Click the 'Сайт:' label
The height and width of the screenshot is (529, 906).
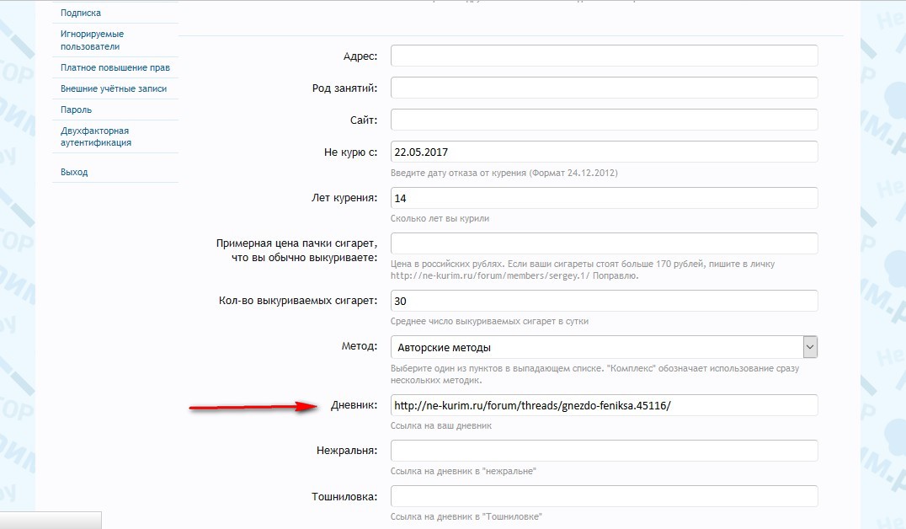point(364,120)
